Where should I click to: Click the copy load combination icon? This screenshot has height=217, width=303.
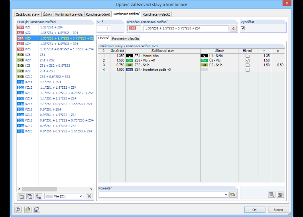pyautogui.click(x=30, y=196)
